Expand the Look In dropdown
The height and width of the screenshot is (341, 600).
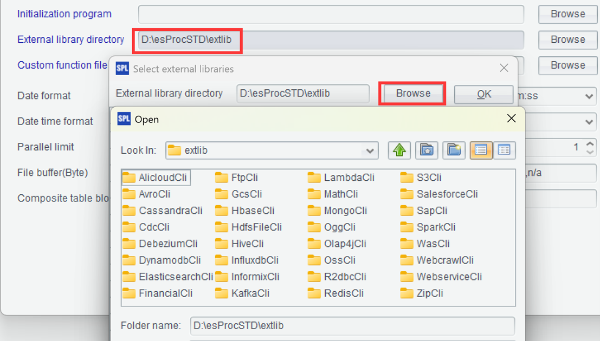click(371, 151)
